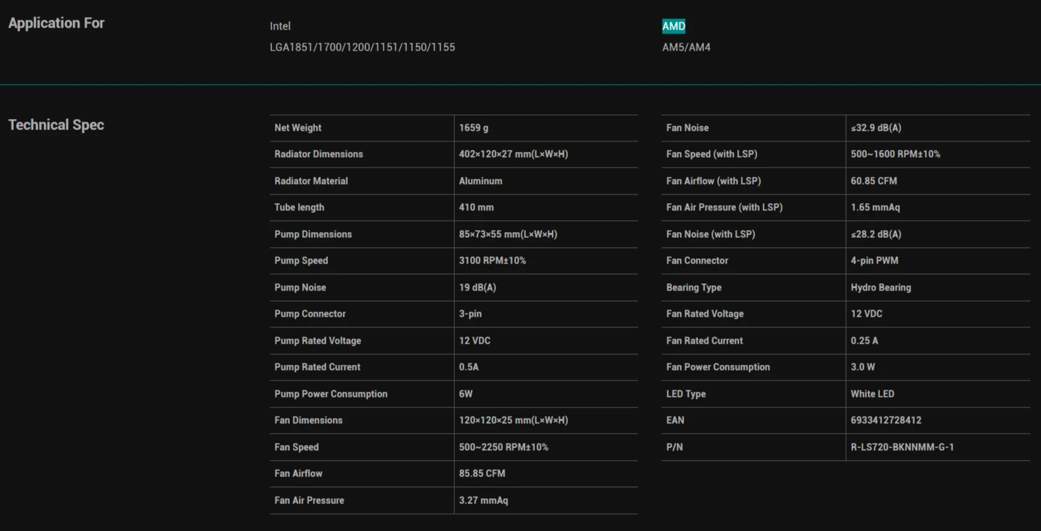Screen dimensions: 1041x531
Task: Select the 1.65 mmAq value
Action: (875, 208)
